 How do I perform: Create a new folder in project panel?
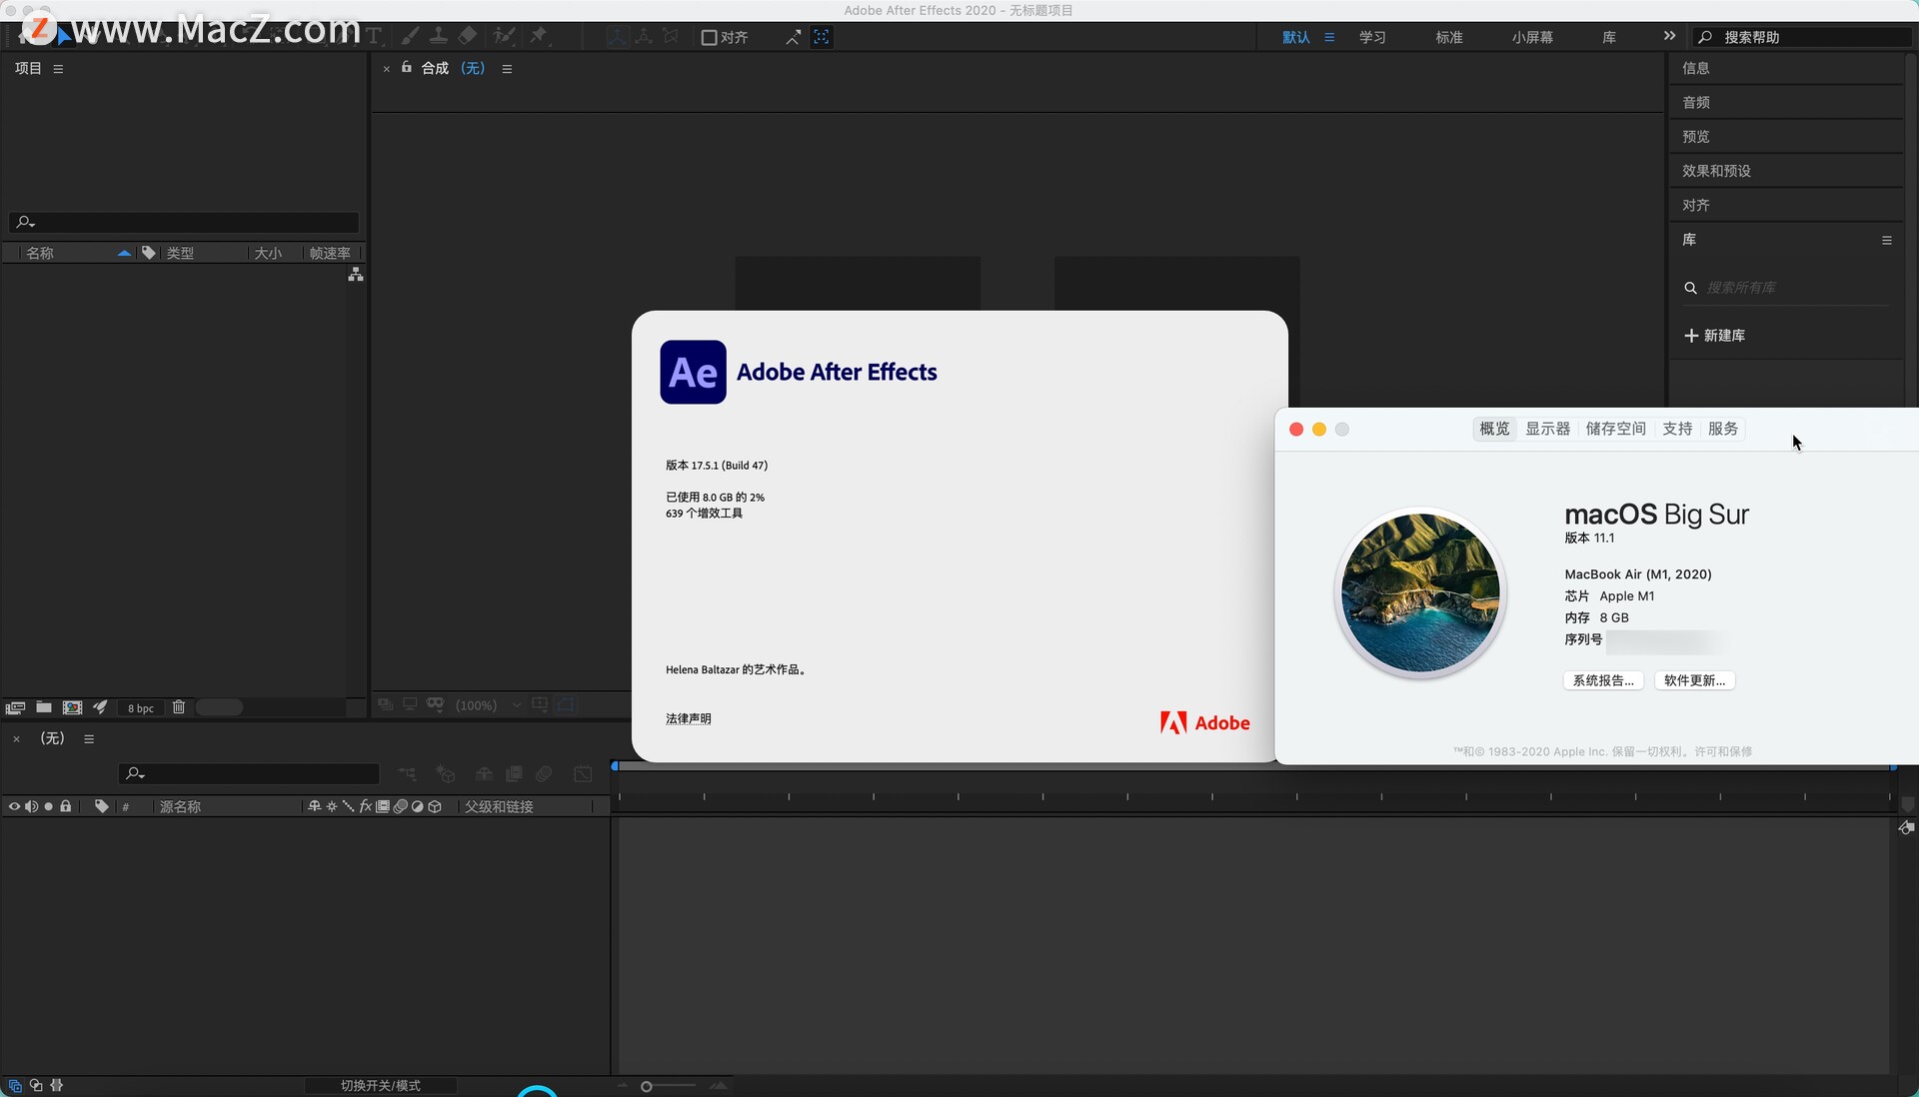tap(43, 707)
